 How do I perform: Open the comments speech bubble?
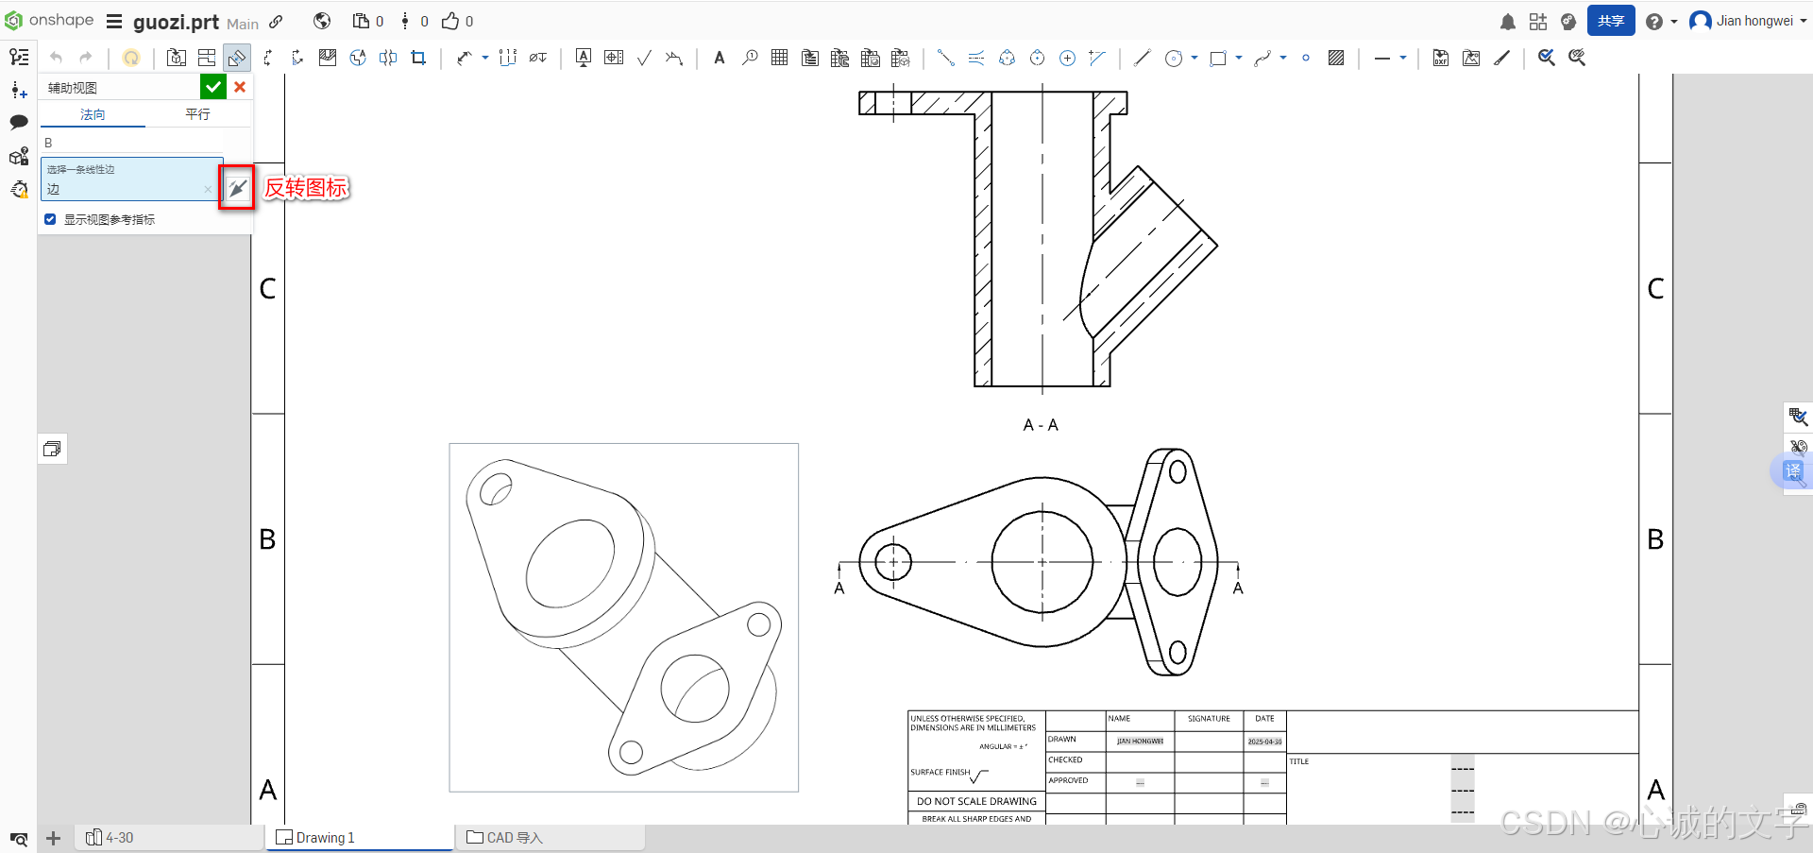coord(19,122)
